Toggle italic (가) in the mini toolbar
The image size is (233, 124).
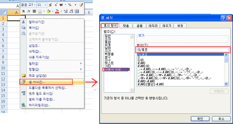pyautogui.click(x=29, y=11)
